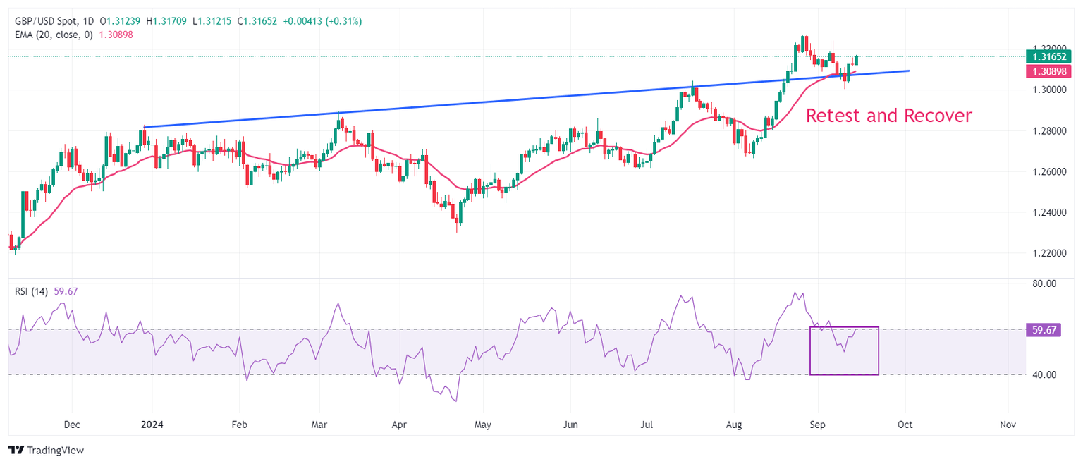The image size is (1083, 464).
Task: Click the pink 1.30898 EMA price label
Action: 1048,71
